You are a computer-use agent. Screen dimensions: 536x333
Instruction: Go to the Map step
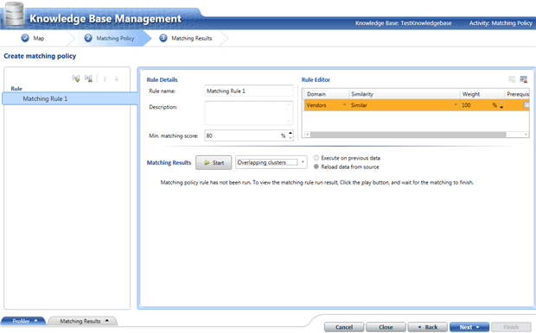pos(33,38)
